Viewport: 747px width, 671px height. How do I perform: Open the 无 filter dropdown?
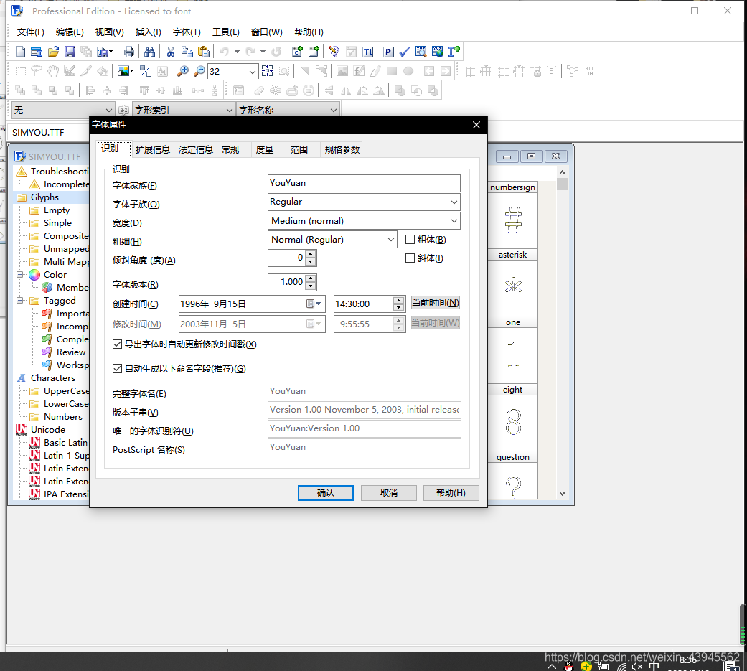(108, 110)
